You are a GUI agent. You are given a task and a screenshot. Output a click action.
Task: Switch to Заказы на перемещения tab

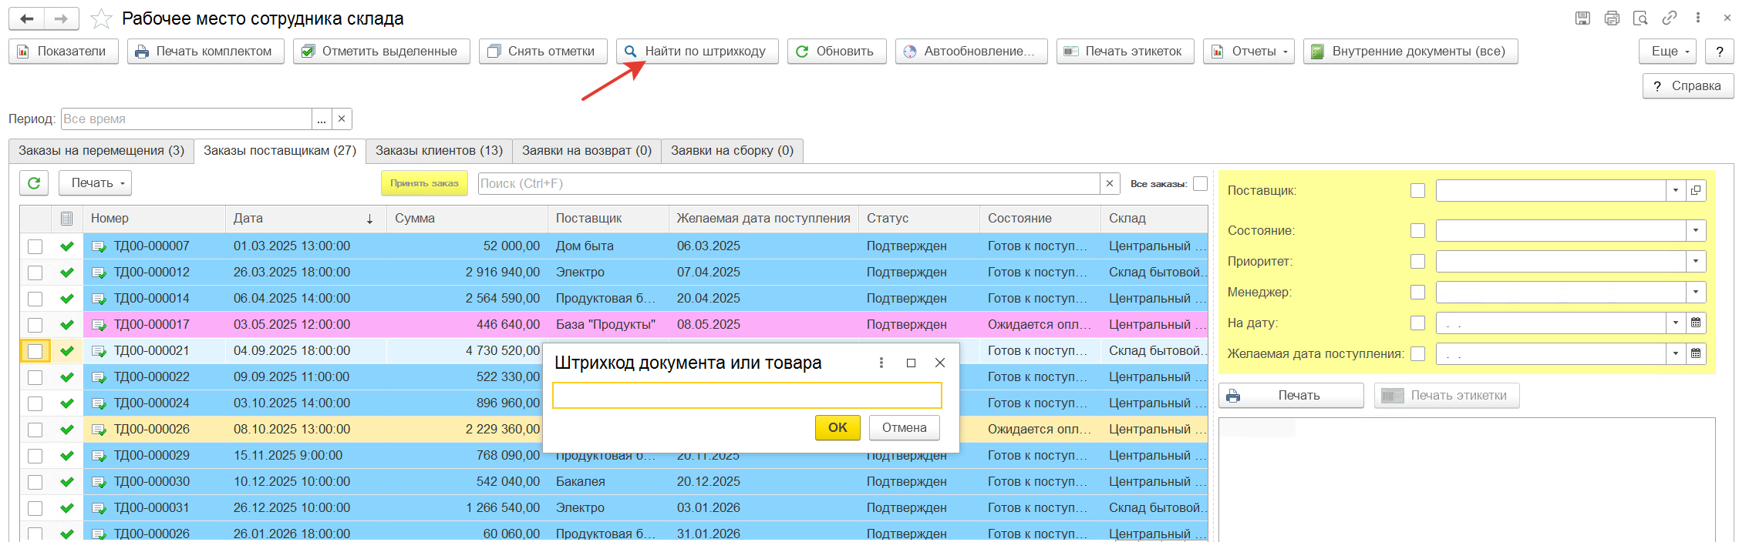click(x=101, y=151)
